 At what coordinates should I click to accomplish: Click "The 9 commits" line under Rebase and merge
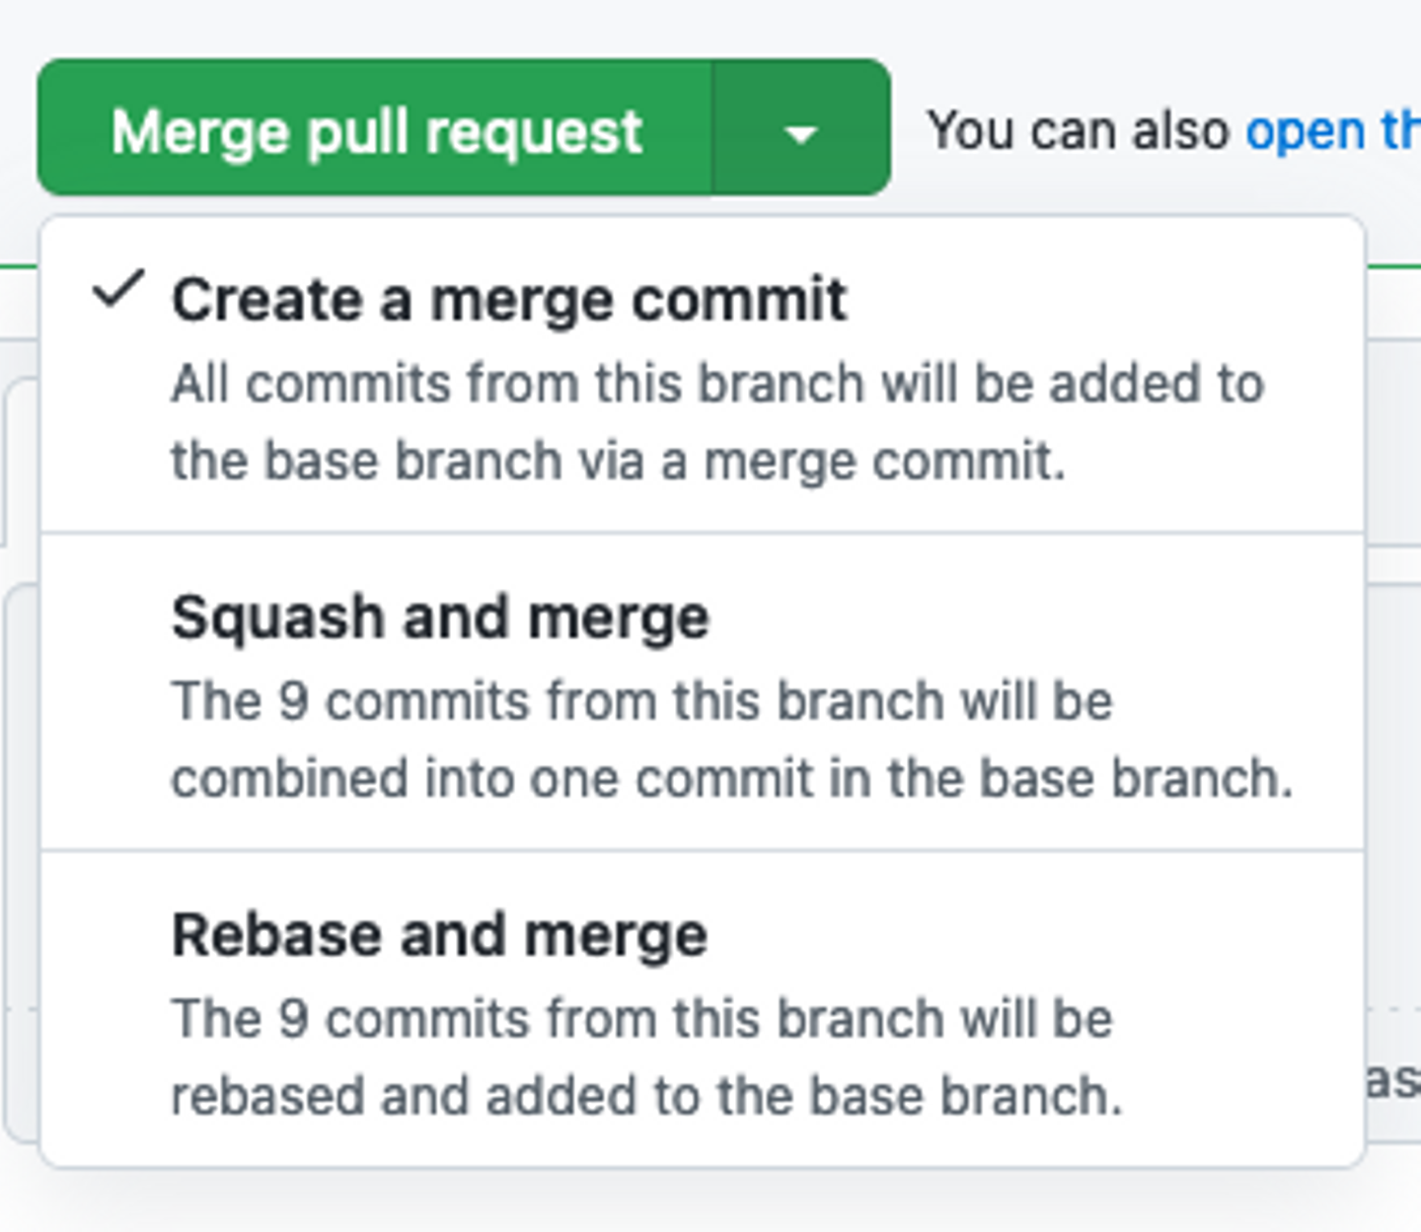coord(641,1019)
